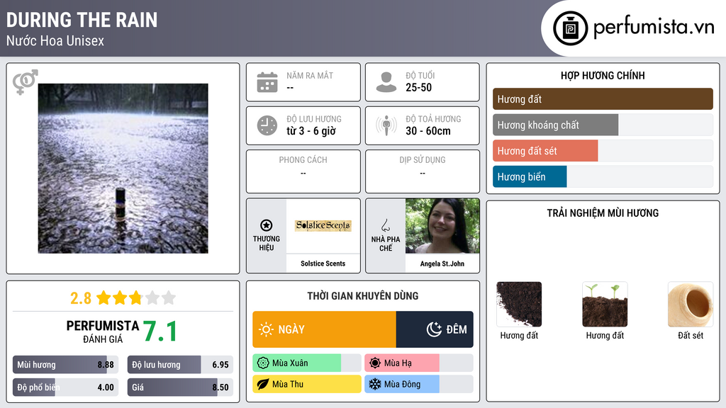The image size is (726, 408).
Task: Click the green 7.1 Perfumista score
Action: [160, 331]
